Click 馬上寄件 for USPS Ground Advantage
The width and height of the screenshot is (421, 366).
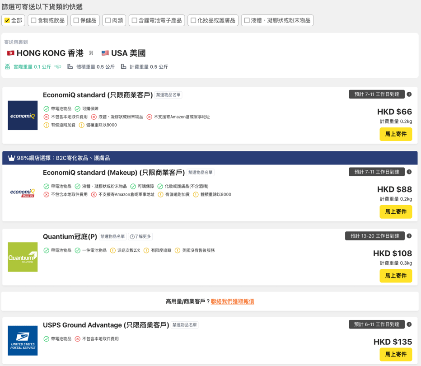(396, 354)
